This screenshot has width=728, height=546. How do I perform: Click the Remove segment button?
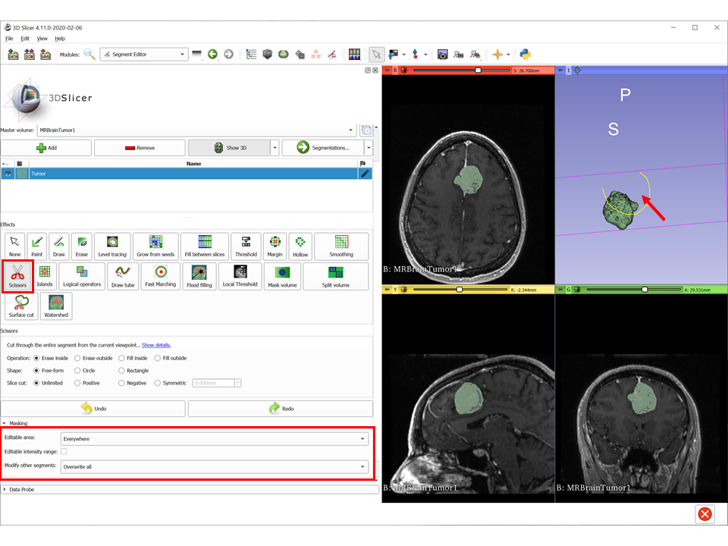click(140, 148)
